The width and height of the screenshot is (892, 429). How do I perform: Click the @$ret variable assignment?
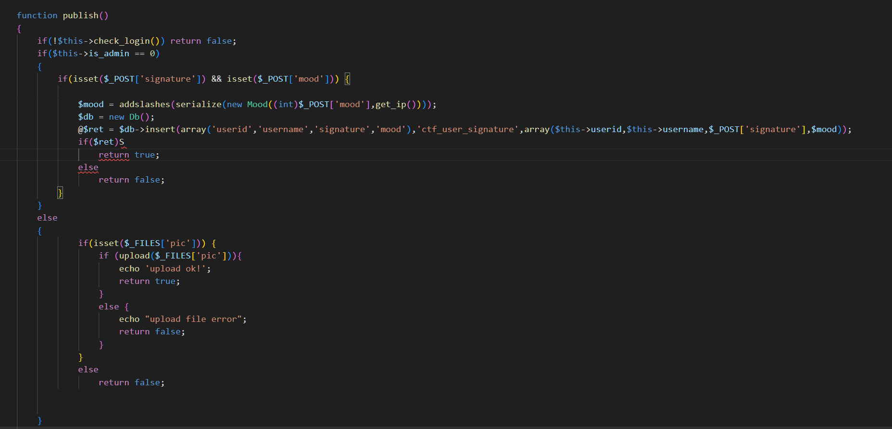91,129
